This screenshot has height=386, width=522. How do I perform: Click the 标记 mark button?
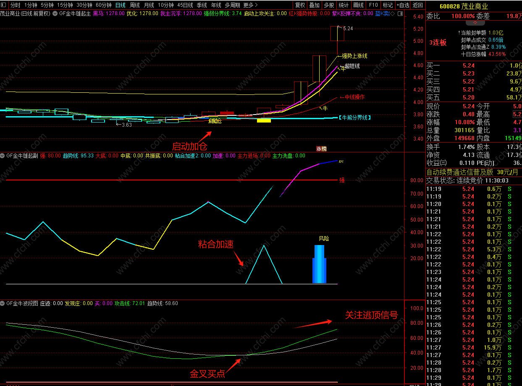(x=388, y=5)
